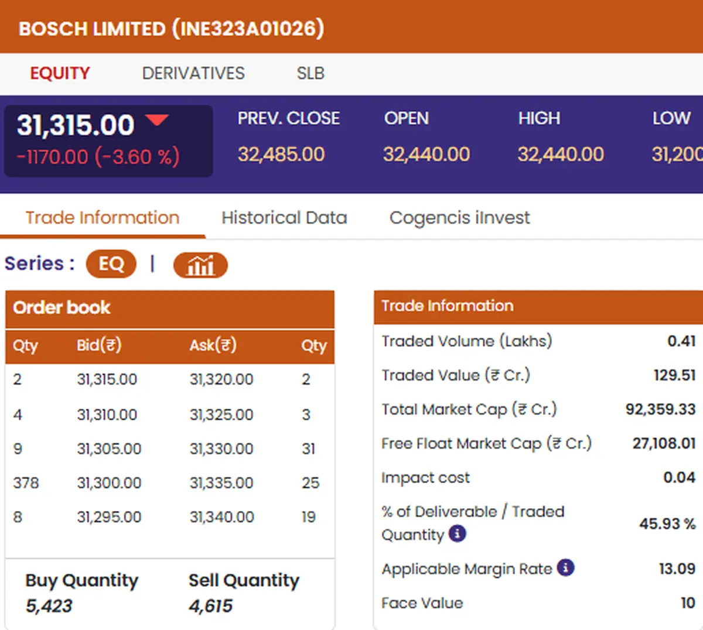The image size is (703, 630).
Task: Click the Face Value amount 10
Action: click(x=688, y=602)
